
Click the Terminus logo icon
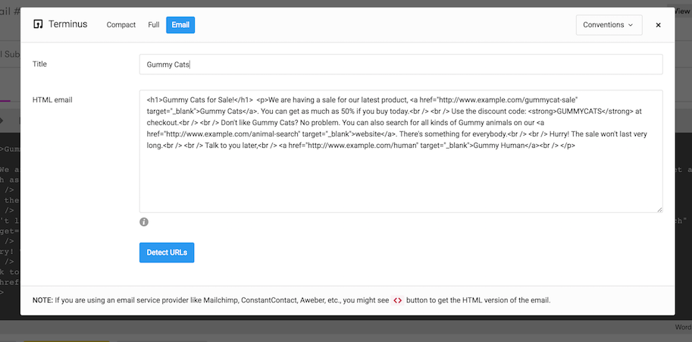[38, 24]
